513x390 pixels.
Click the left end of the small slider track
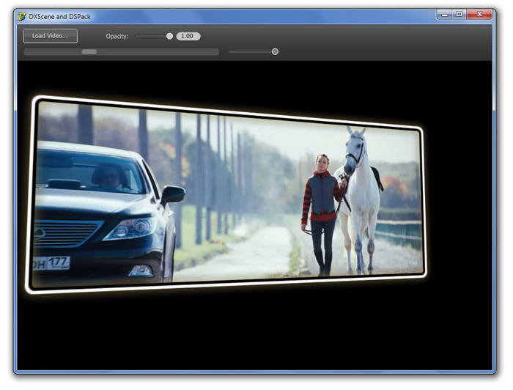[232, 51]
